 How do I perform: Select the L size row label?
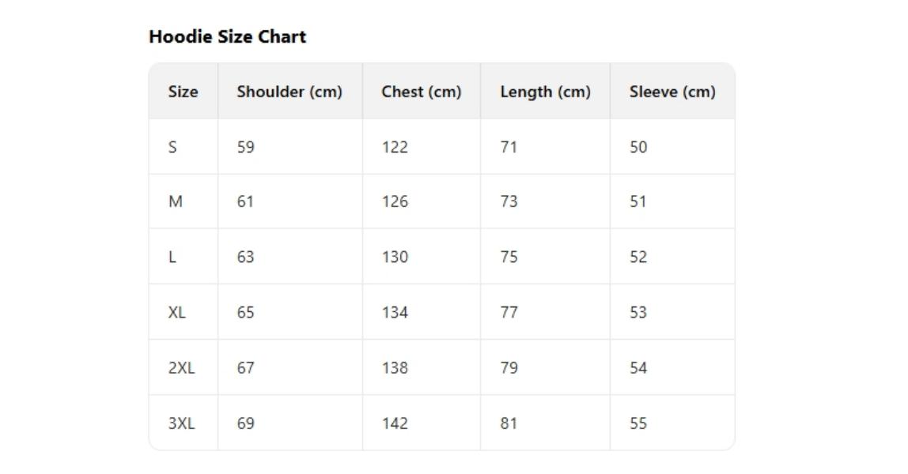pos(172,257)
